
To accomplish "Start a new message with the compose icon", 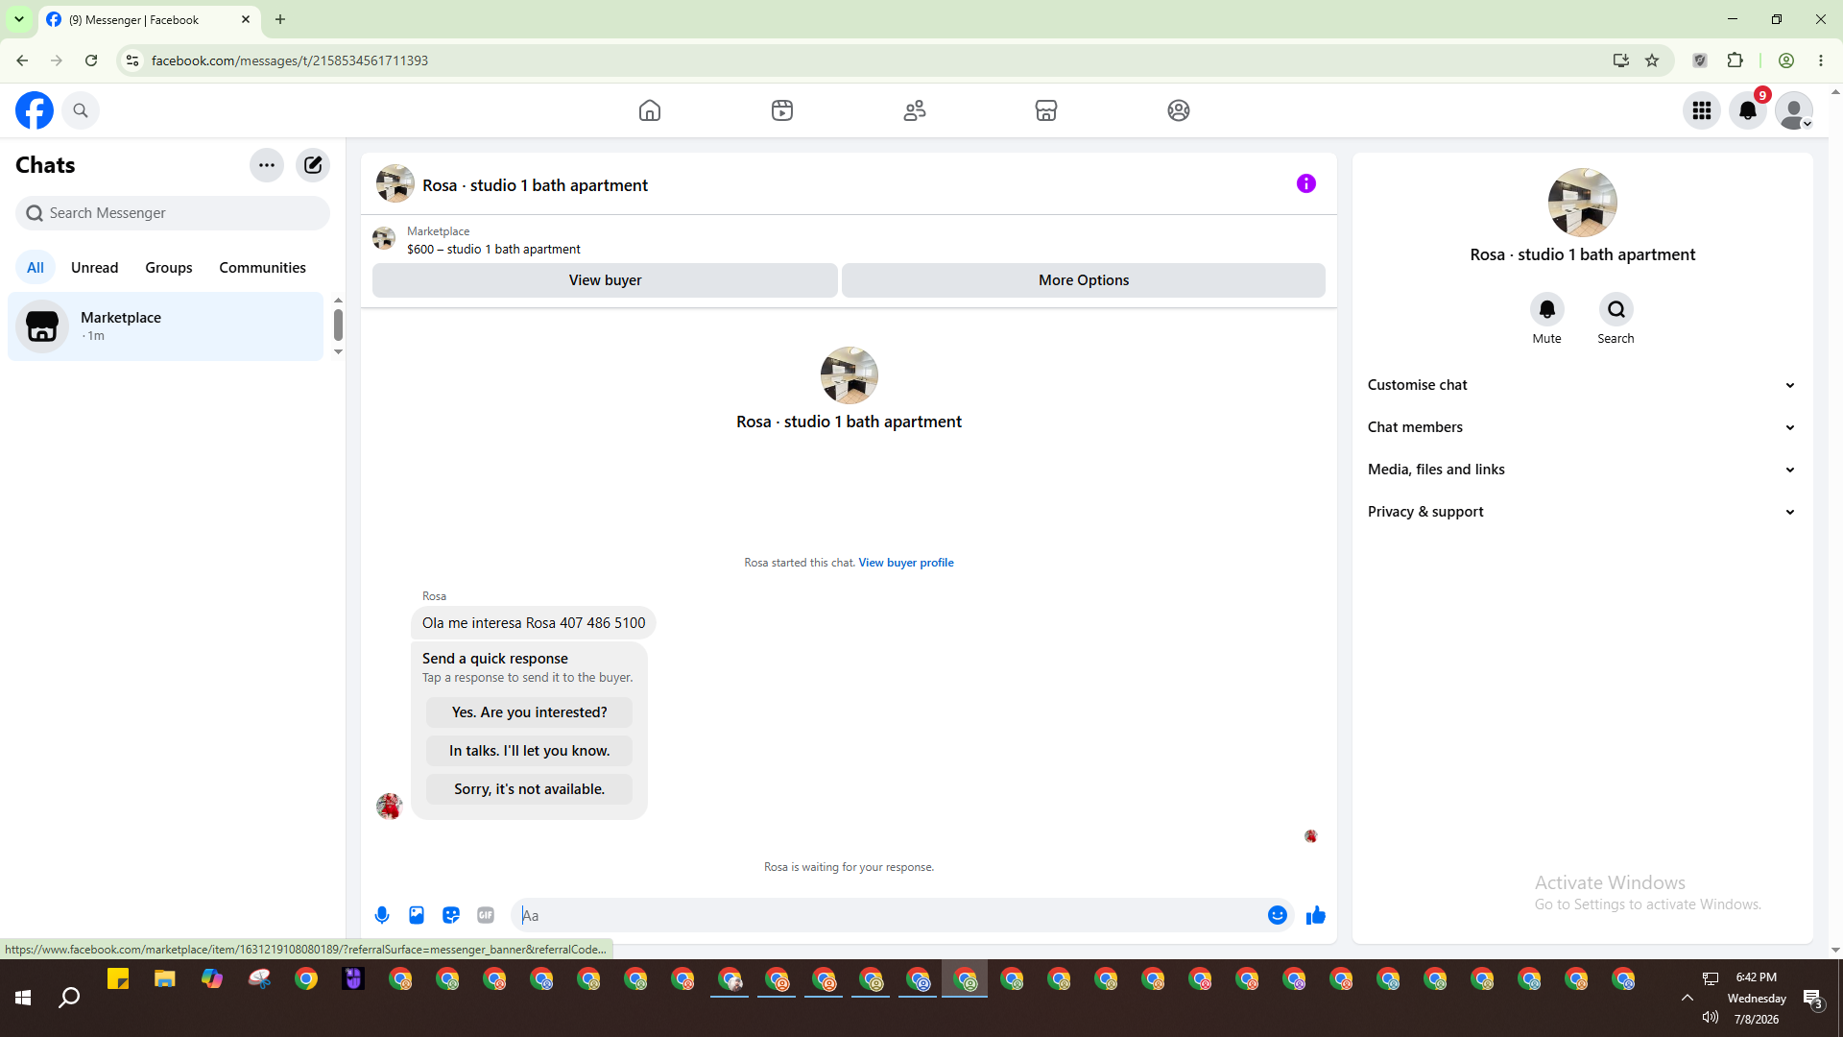I will point(313,165).
